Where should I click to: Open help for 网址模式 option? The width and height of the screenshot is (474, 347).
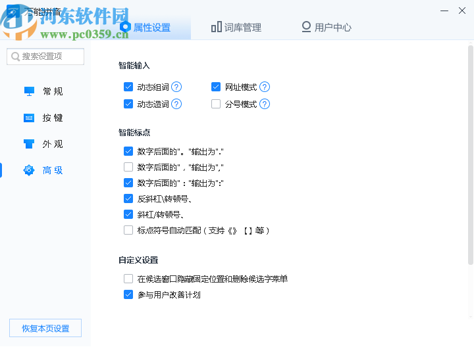pos(265,87)
